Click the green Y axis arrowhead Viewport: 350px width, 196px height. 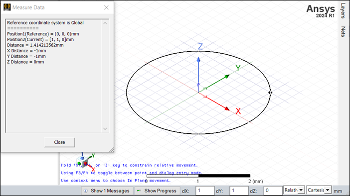[227, 77]
